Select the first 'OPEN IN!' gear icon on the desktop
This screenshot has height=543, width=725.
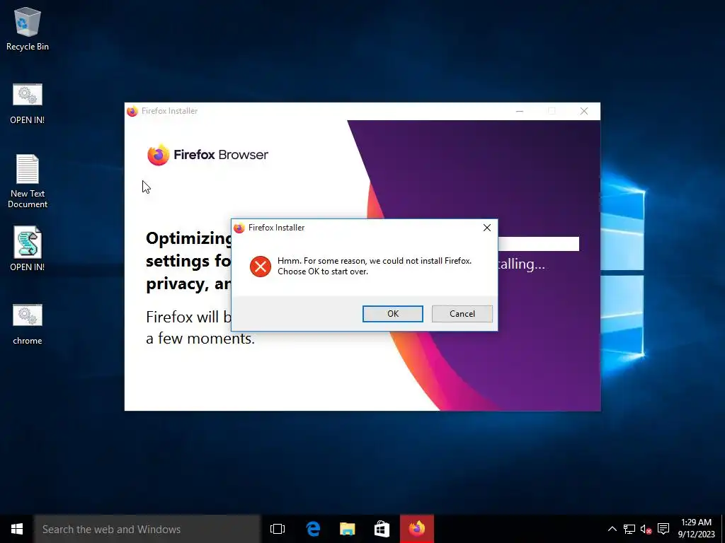[28, 103]
